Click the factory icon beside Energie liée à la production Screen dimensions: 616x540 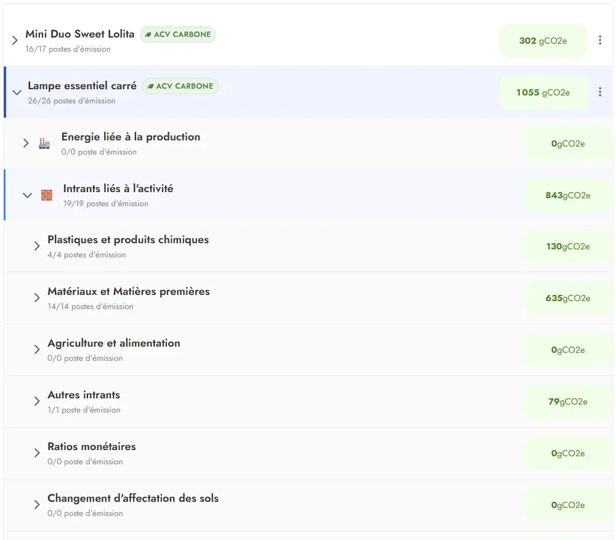tap(44, 143)
